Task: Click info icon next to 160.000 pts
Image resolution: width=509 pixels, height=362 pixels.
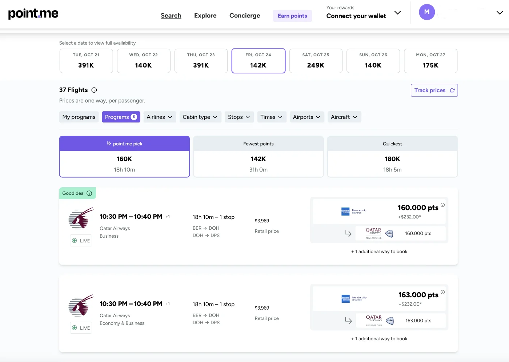Action: click(x=442, y=205)
